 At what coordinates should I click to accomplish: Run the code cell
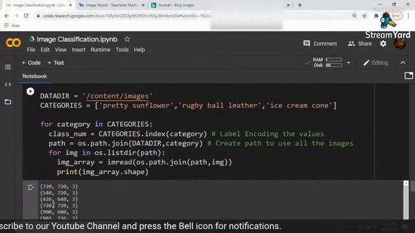point(30,91)
